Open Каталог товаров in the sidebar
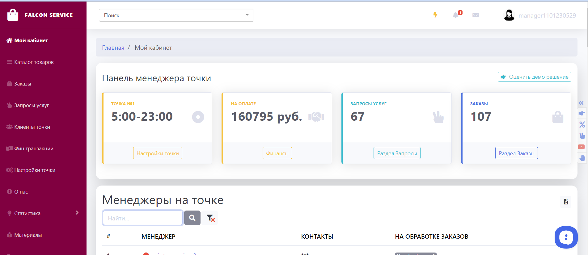The width and height of the screenshot is (588, 255). [x=34, y=62]
